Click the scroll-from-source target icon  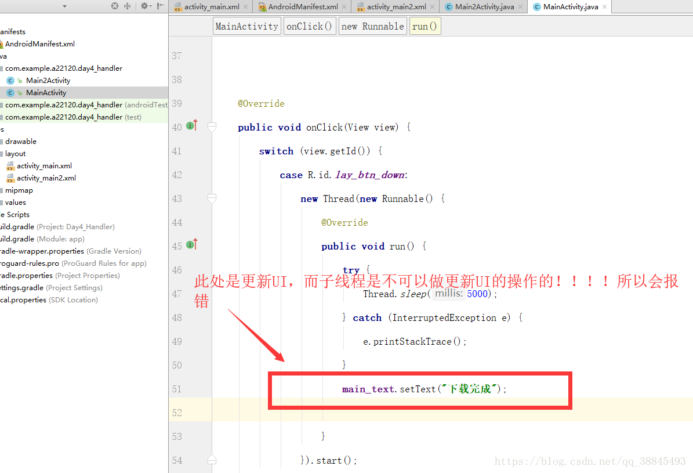point(115,6)
